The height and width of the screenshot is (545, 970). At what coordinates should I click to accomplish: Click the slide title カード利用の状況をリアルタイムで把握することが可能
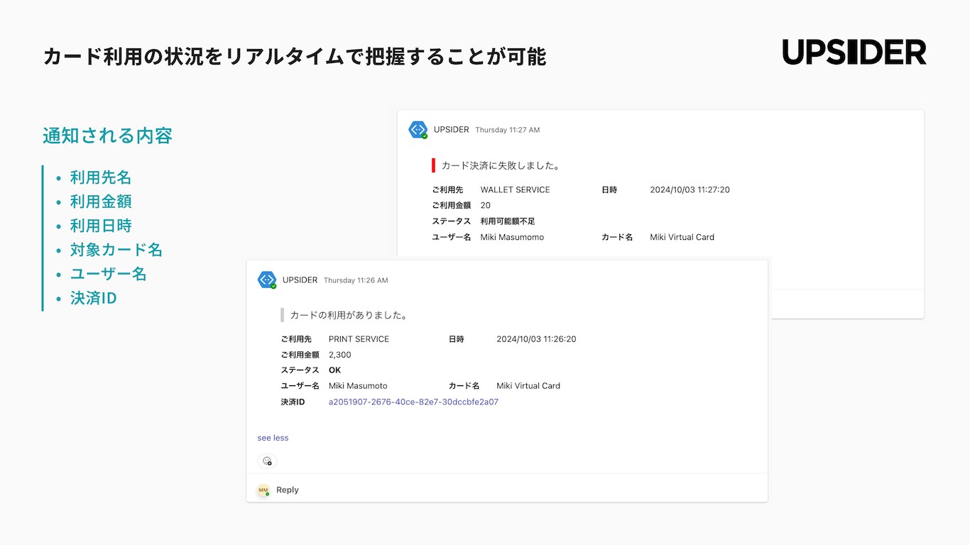coord(295,57)
